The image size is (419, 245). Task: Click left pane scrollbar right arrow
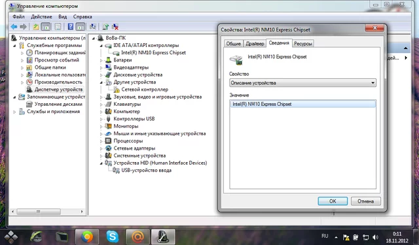coord(82,212)
